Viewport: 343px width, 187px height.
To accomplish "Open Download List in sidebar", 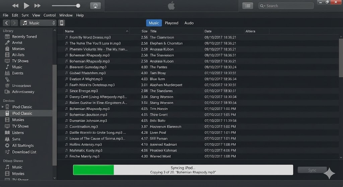I will click(x=24, y=152).
